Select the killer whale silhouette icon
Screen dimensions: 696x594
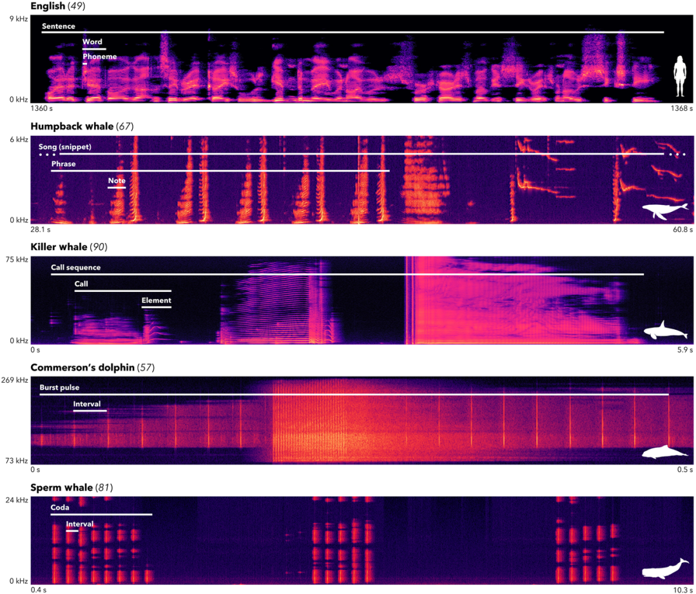click(x=666, y=331)
